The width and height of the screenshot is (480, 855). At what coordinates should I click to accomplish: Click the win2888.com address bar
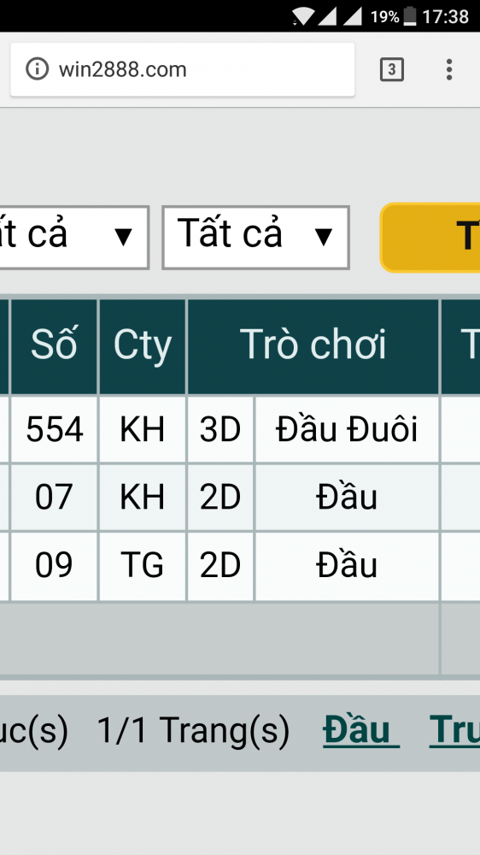[183, 69]
